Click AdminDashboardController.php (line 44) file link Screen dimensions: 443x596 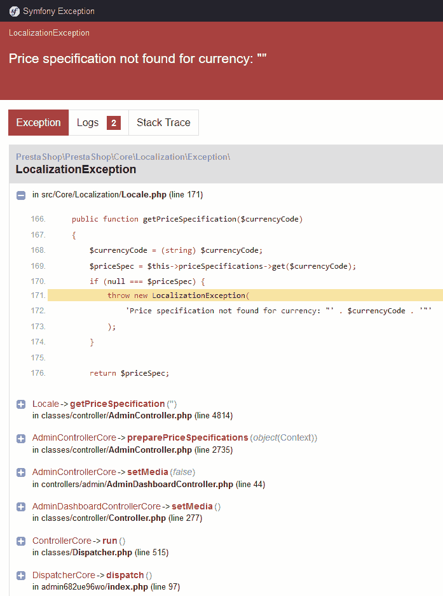[149, 484]
